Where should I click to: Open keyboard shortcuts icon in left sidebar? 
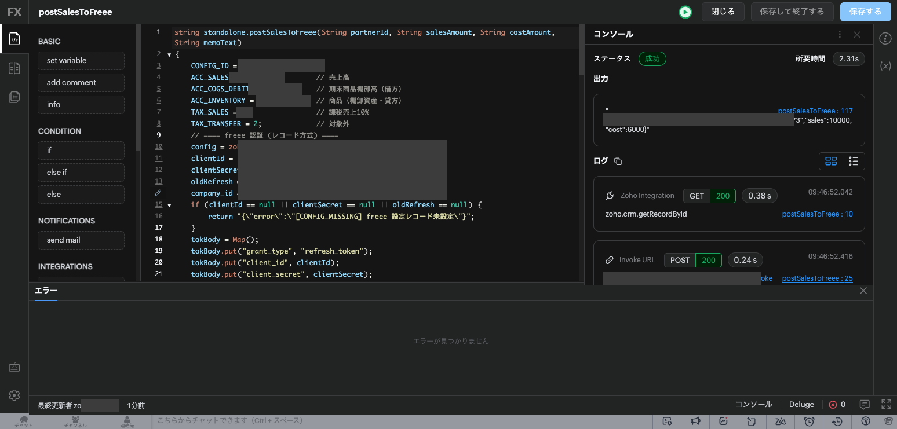pos(14,367)
